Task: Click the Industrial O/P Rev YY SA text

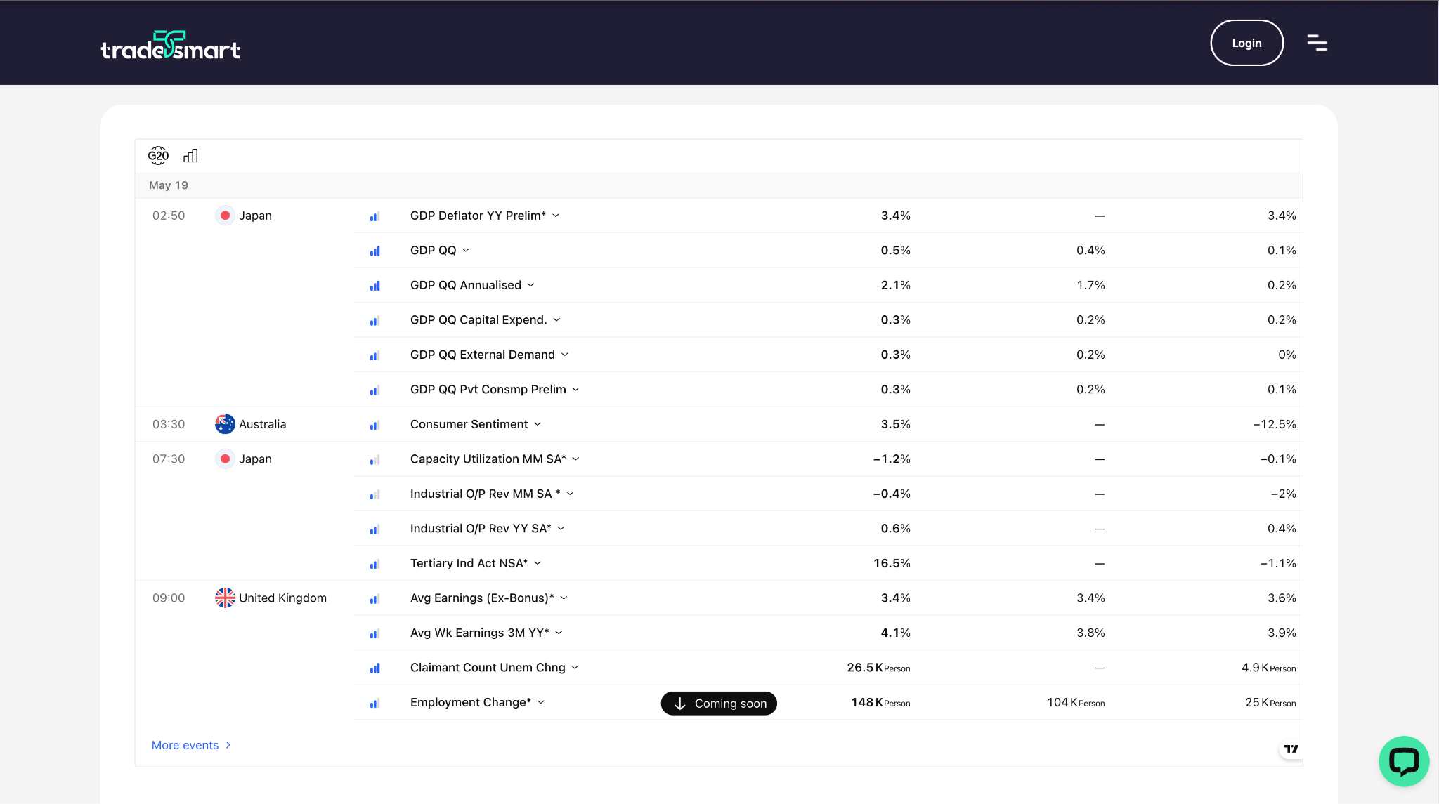Action: [x=481, y=529]
